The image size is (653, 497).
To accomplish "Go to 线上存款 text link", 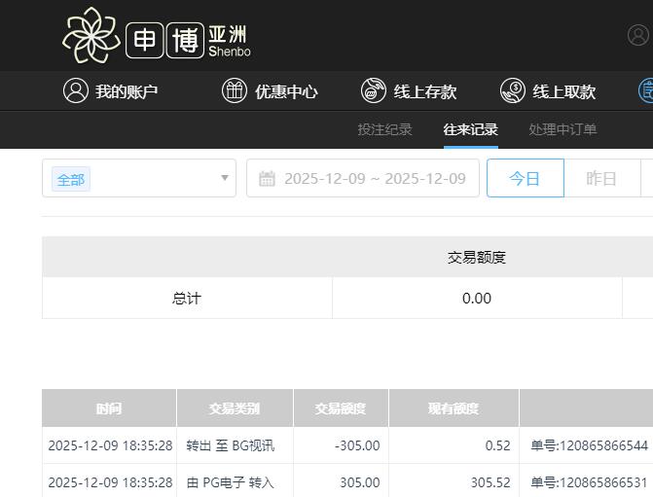I will (424, 92).
